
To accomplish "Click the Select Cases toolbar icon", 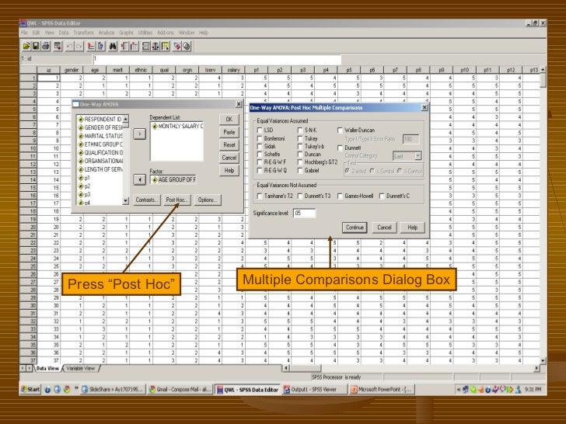I will (166, 46).
